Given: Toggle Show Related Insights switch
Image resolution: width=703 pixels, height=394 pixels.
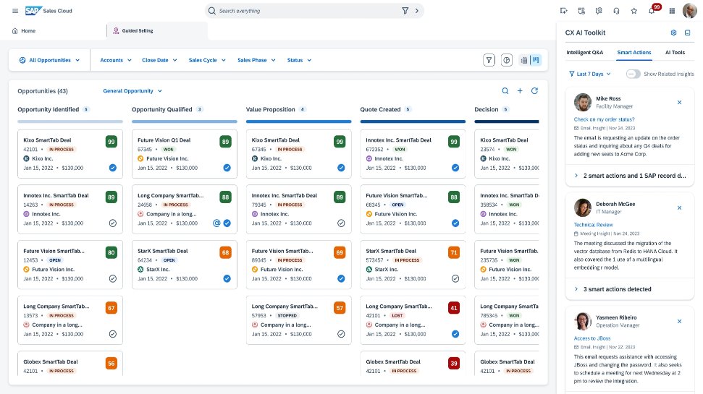Looking at the screenshot, I should 633,74.
